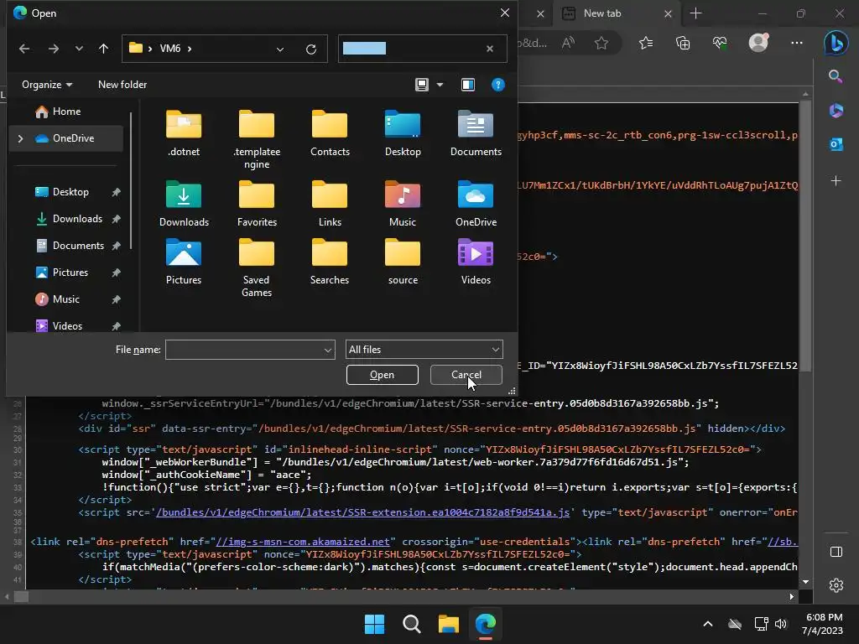Open Edge Favorites list icon
The image size is (859, 644).
646,43
